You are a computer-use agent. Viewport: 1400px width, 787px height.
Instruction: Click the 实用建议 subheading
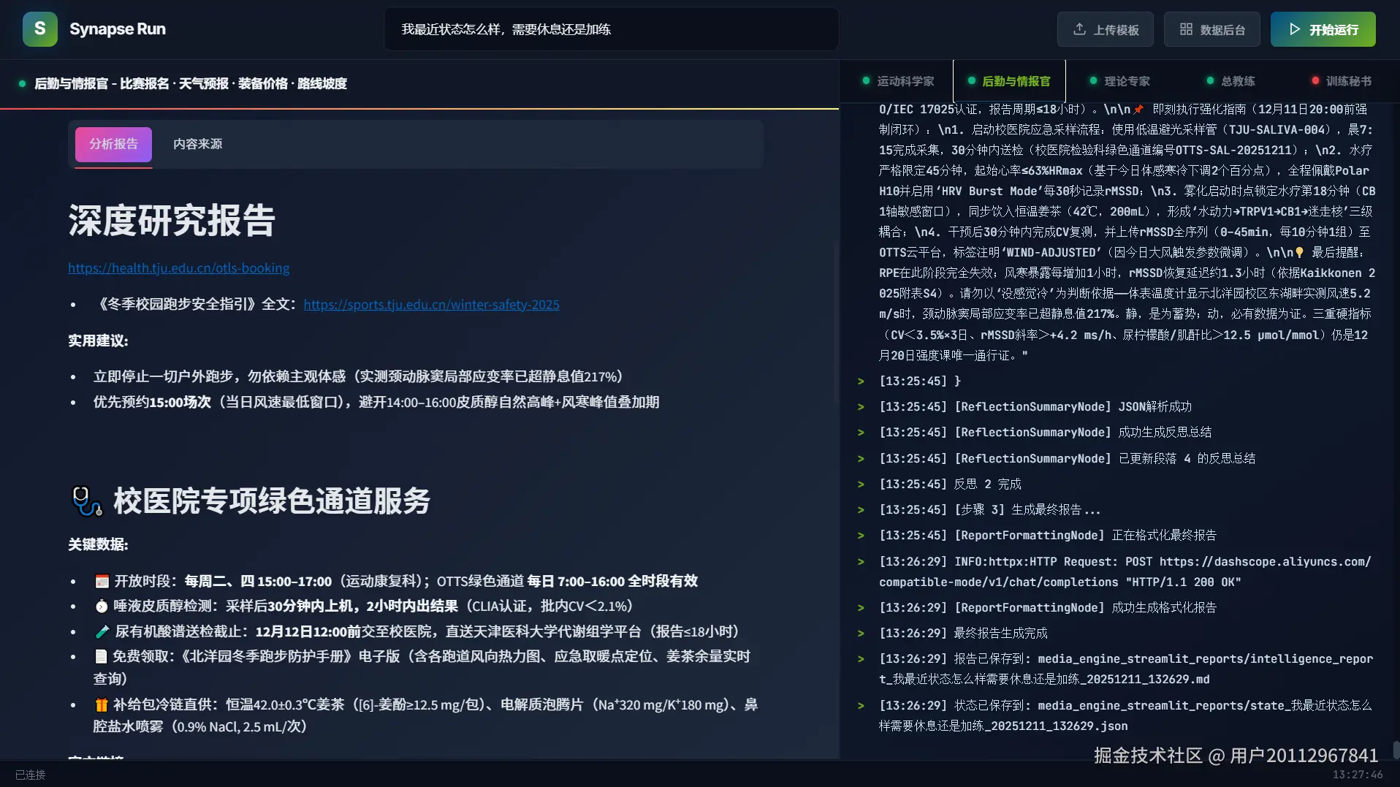[98, 341]
